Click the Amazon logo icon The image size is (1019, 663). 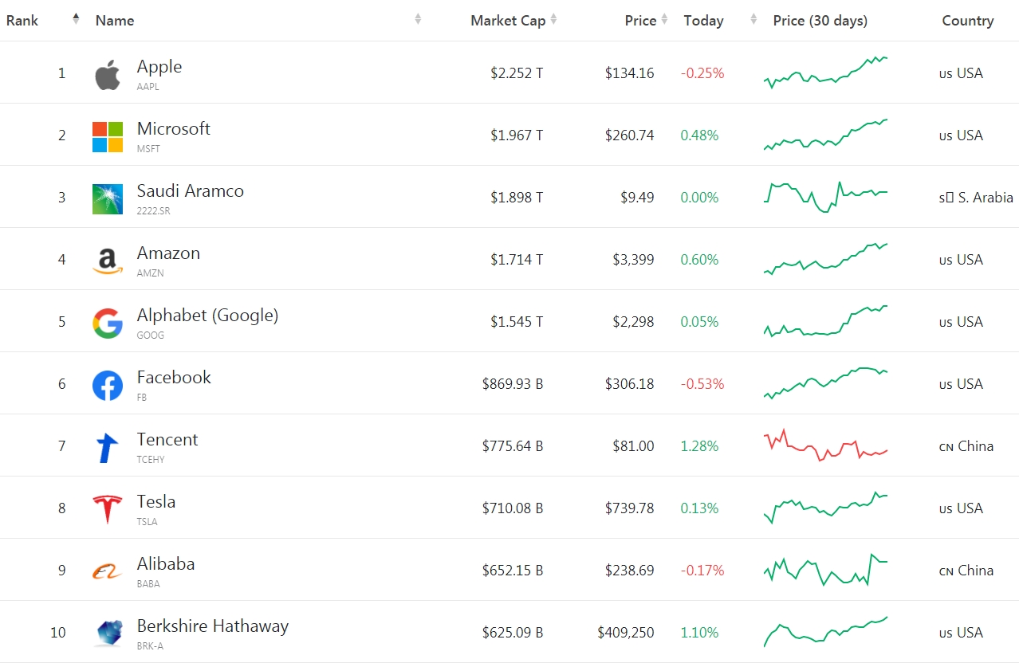tap(108, 261)
